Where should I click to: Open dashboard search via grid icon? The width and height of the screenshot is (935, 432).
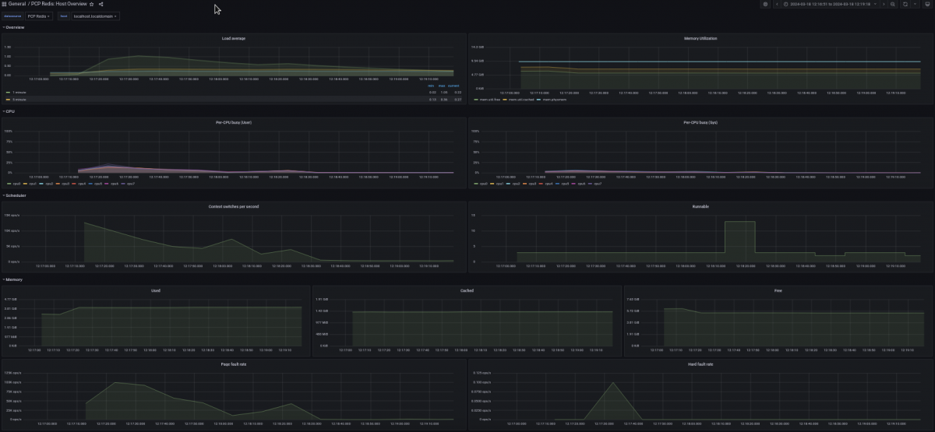tap(4, 4)
